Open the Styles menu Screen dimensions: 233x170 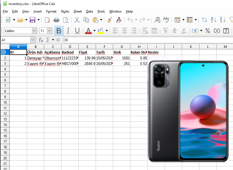point(65,11)
